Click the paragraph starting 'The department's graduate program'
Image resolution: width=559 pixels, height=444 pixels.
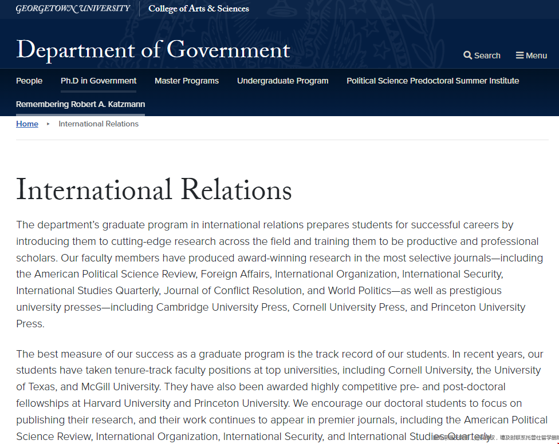279,274
